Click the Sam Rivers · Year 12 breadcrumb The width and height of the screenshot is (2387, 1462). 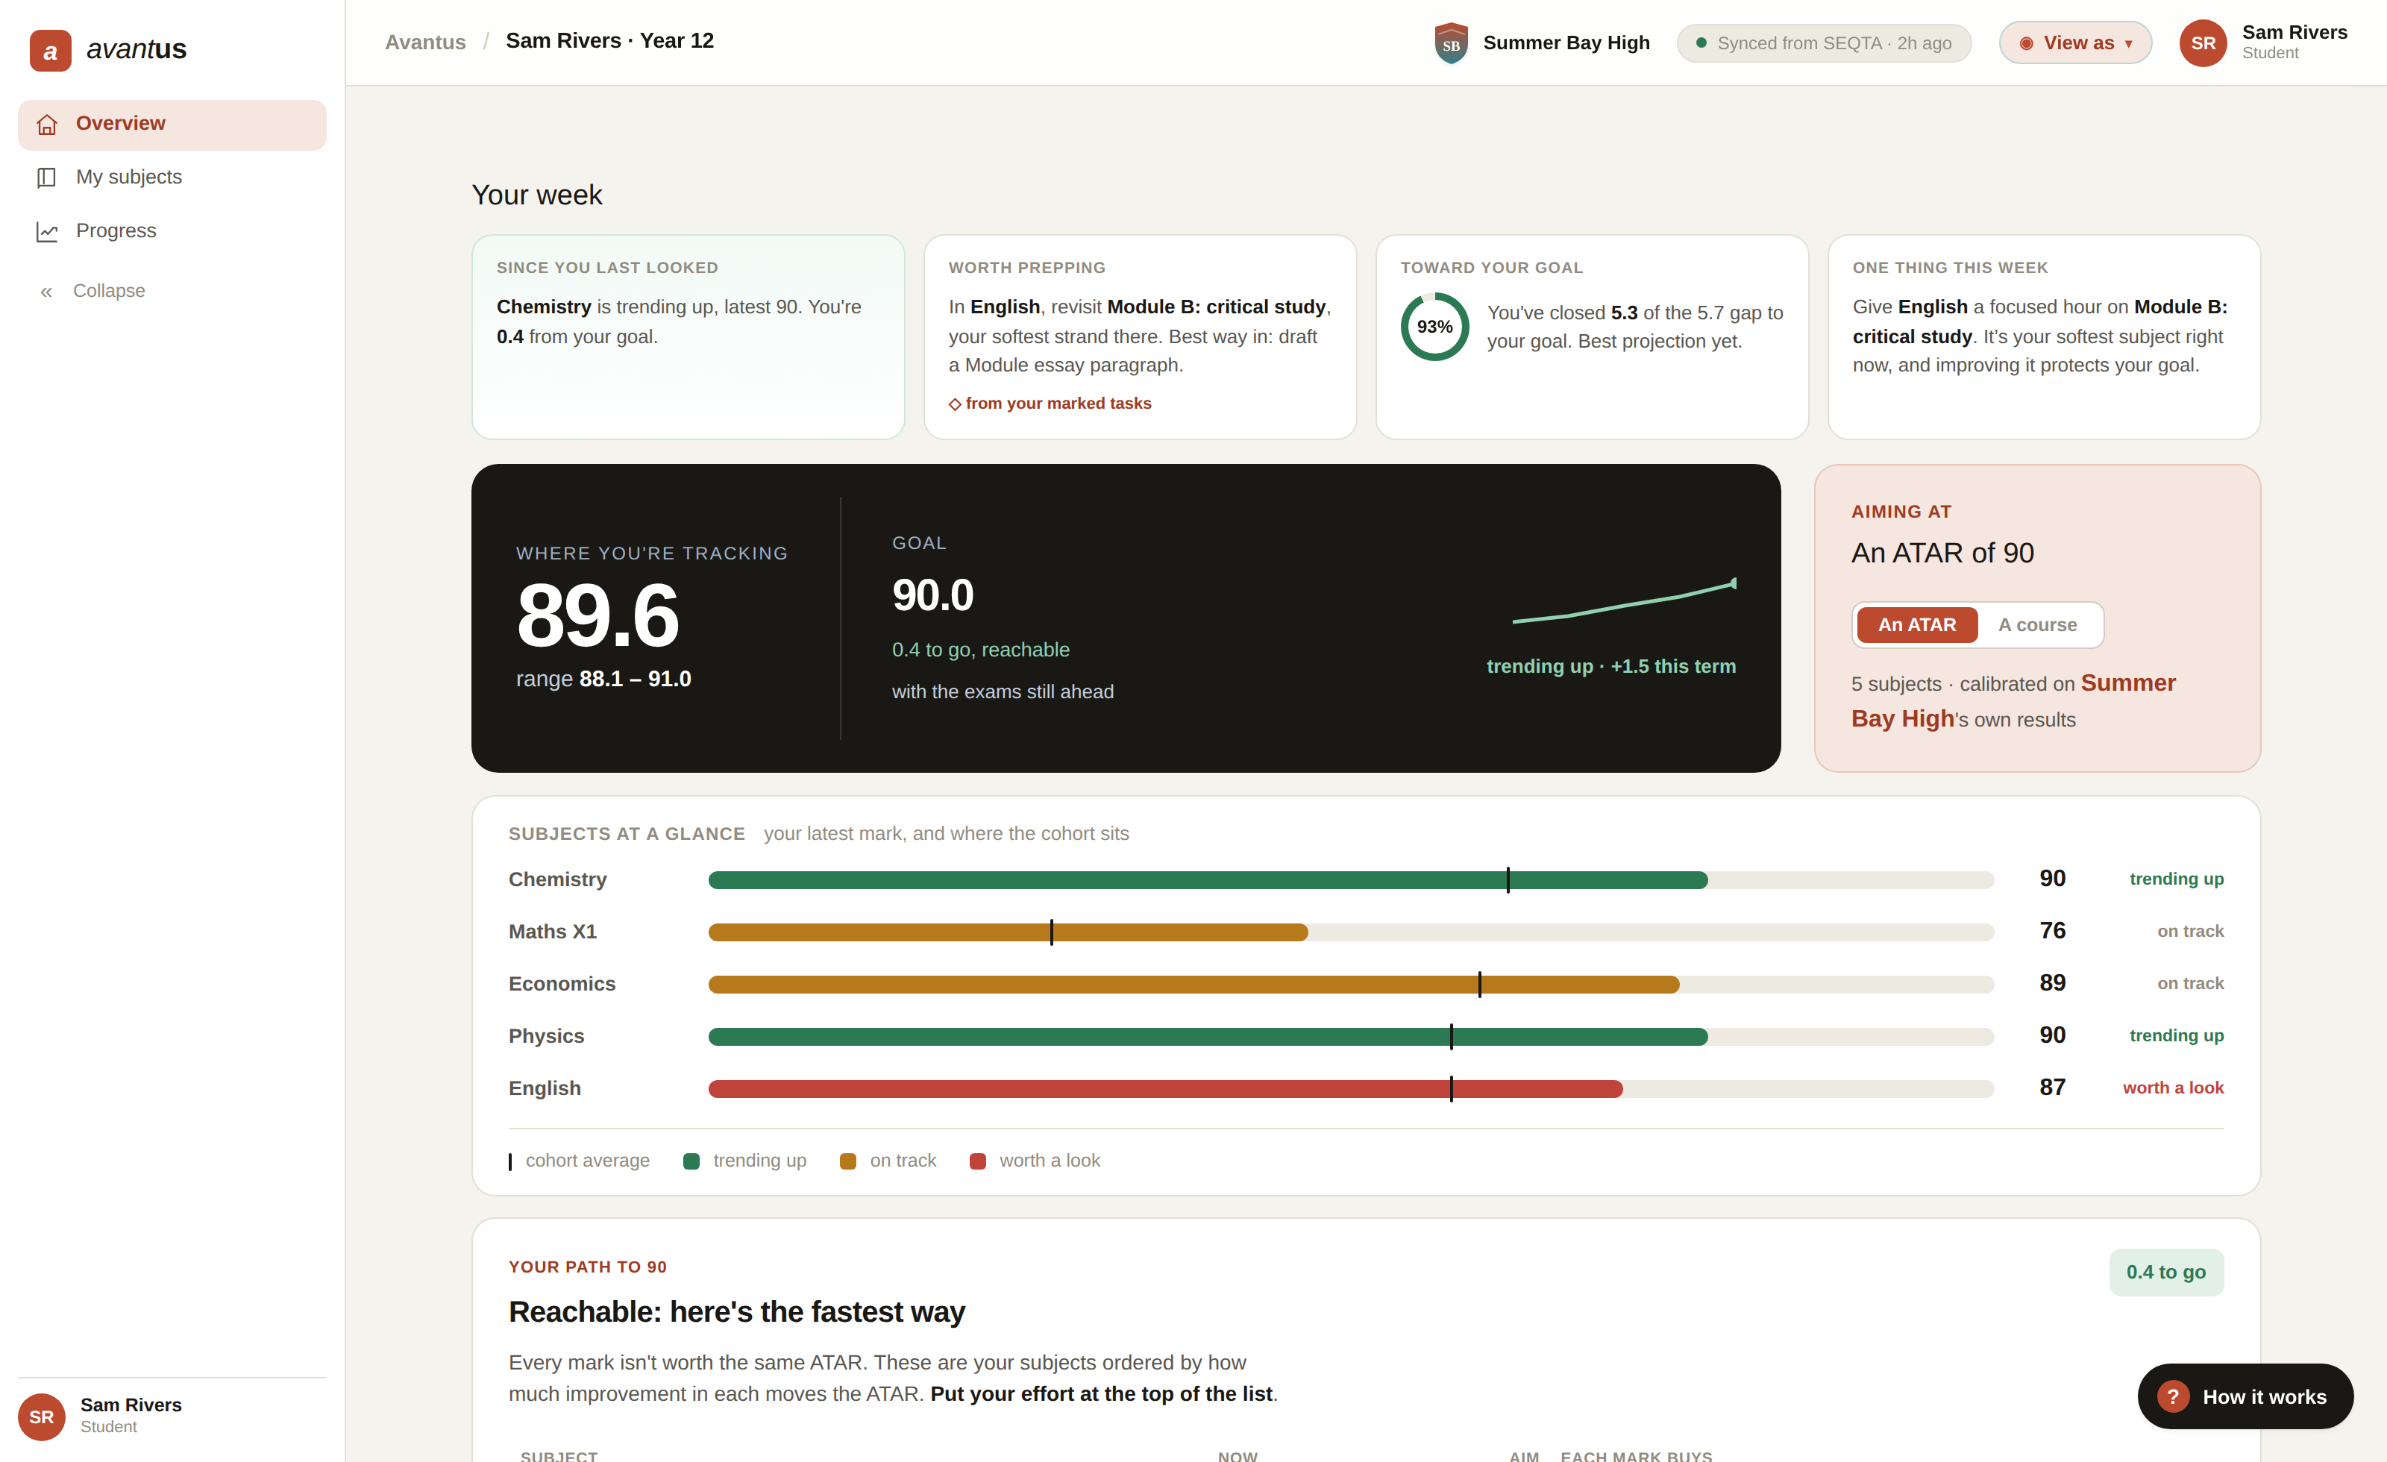[x=609, y=41]
